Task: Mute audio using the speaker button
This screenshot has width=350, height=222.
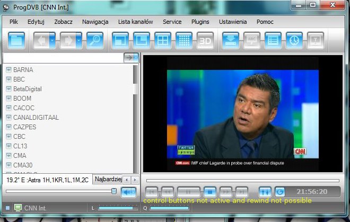Action: click(128, 192)
